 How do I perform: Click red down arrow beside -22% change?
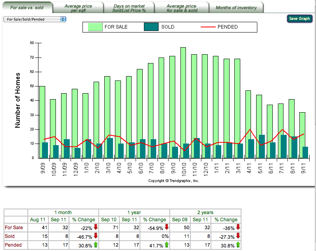pyautogui.click(x=96, y=227)
